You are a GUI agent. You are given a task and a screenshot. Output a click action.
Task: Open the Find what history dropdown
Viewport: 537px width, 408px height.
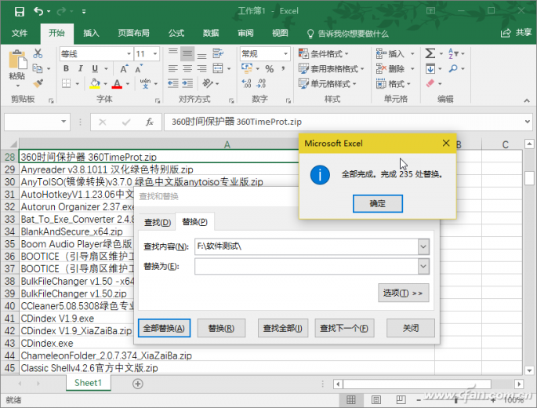(x=423, y=246)
